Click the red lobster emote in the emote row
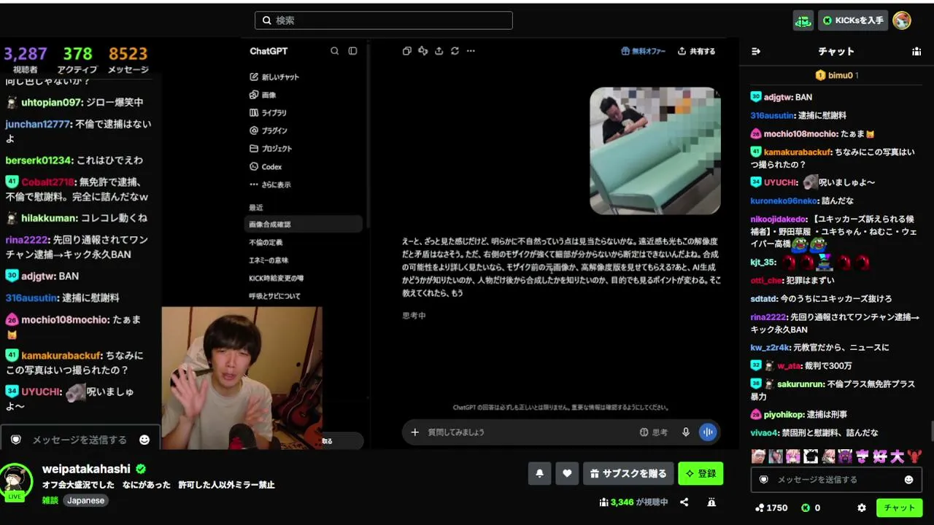The height and width of the screenshot is (525, 934). pyautogui.click(x=914, y=456)
